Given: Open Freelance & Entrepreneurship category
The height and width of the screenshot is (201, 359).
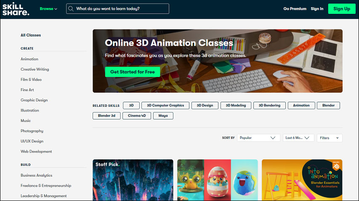Looking at the screenshot, I should pos(46,186).
